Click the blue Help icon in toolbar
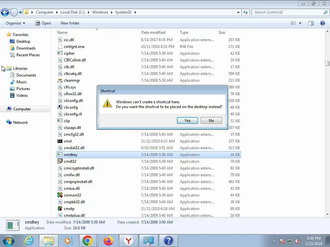 pyautogui.click(x=322, y=23)
